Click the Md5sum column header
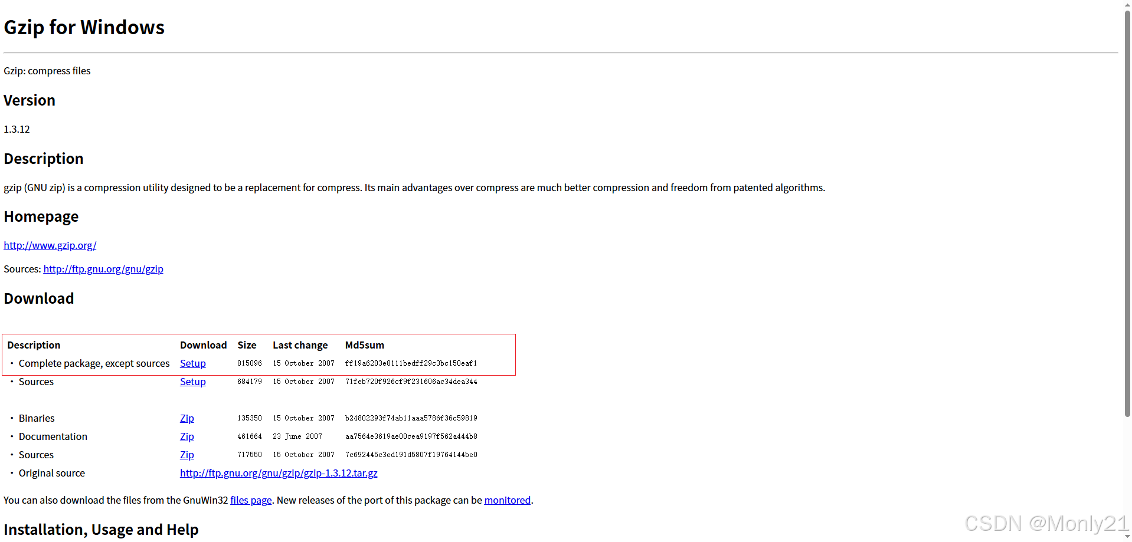This screenshot has height=542, width=1132. click(x=365, y=345)
